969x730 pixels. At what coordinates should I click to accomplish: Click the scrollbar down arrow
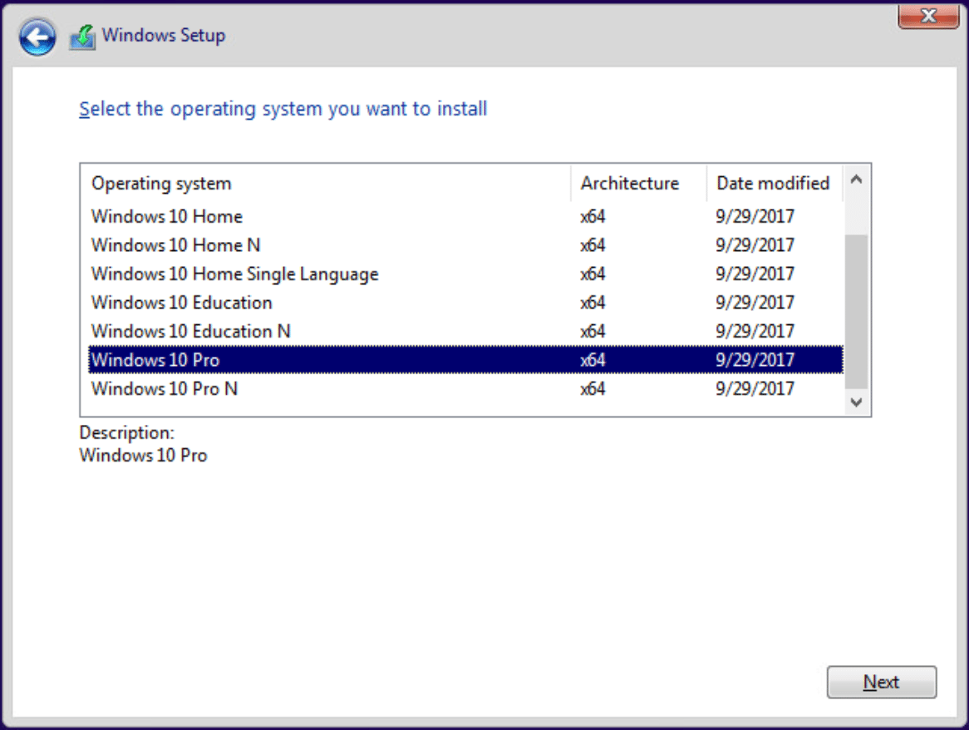pyautogui.click(x=858, y=402)
